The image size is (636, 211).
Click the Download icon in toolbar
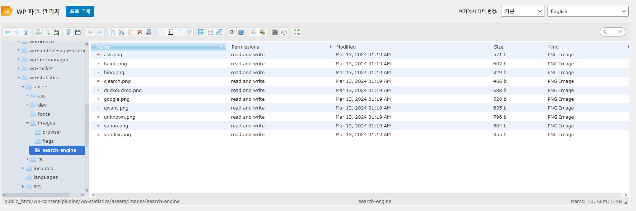(x=78, y=32)
